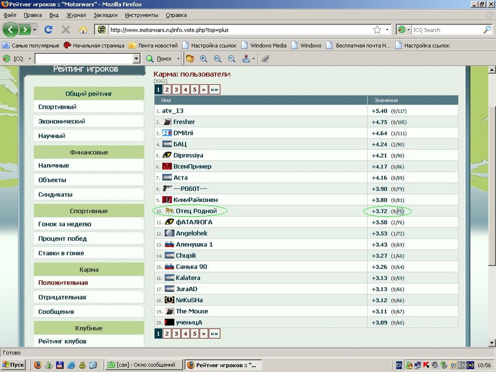This screenshot has width=496, height=372.
Task: Click the browser back arrow button
Action: (11, 29)
